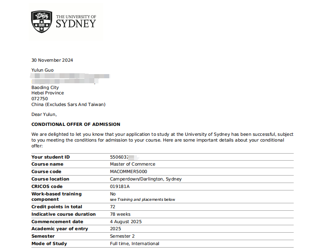This screenshot has height=248, width=321.
Task: Click the credit points value 72
Action: tap(113, 207)
